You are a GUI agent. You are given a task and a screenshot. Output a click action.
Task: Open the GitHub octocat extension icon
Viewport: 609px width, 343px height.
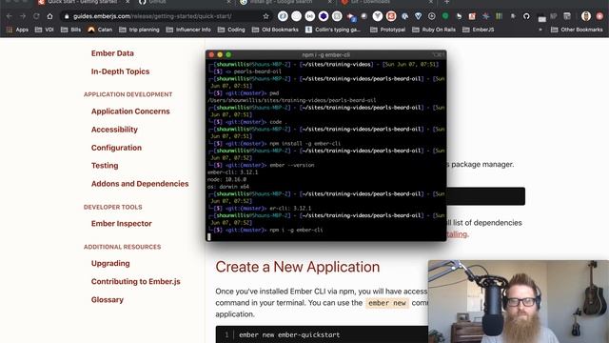526,16
